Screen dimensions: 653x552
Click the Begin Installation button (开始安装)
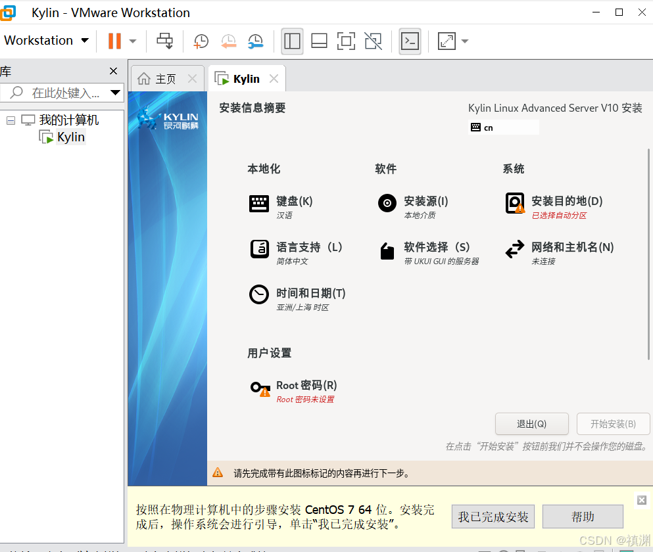point(613,424)
